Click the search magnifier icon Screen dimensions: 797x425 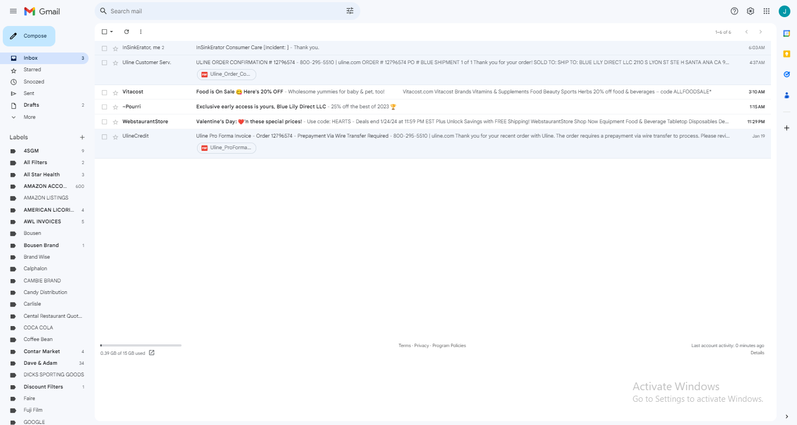(x=103, y=11)
